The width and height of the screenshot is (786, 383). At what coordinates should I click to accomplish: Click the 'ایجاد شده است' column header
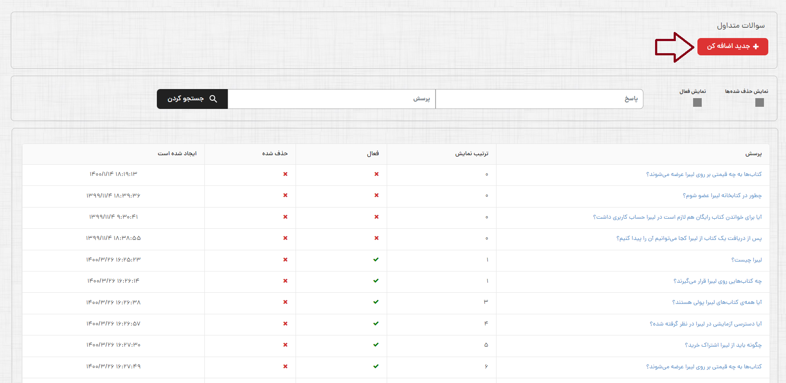coord(177,153)
